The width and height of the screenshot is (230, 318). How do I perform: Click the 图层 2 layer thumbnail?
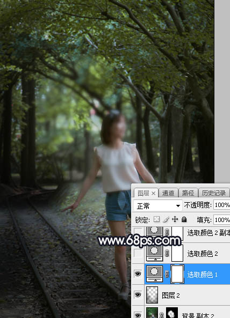point(152,295)
